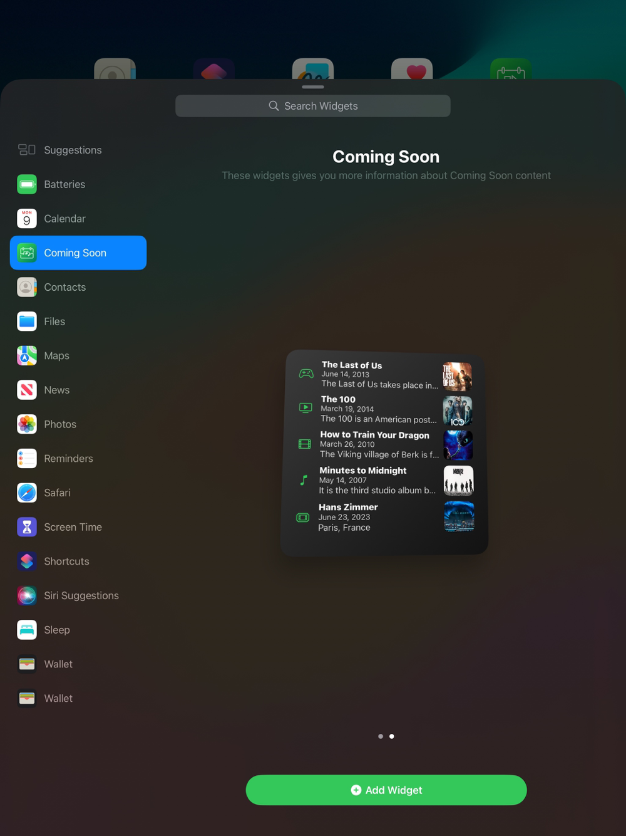
Task: Click the Siri Suggestions icon
Action: [27, 595]
